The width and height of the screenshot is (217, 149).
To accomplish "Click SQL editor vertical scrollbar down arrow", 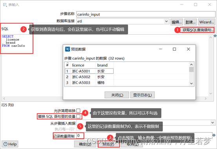I will pos(211,94).
